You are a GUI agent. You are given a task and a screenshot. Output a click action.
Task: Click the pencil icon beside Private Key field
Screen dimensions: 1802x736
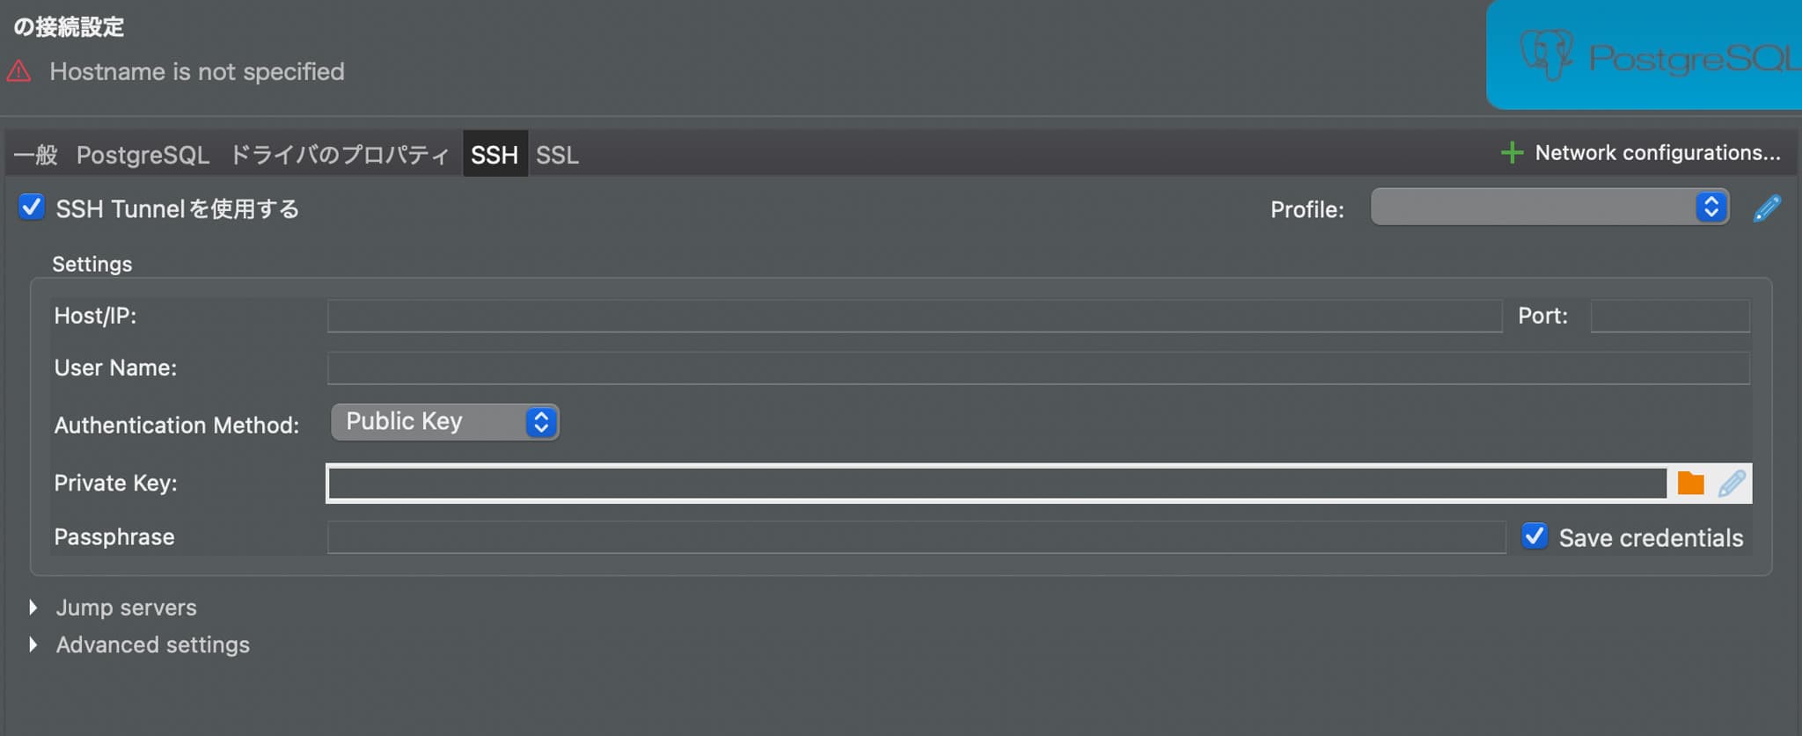tap(1732, 483)
